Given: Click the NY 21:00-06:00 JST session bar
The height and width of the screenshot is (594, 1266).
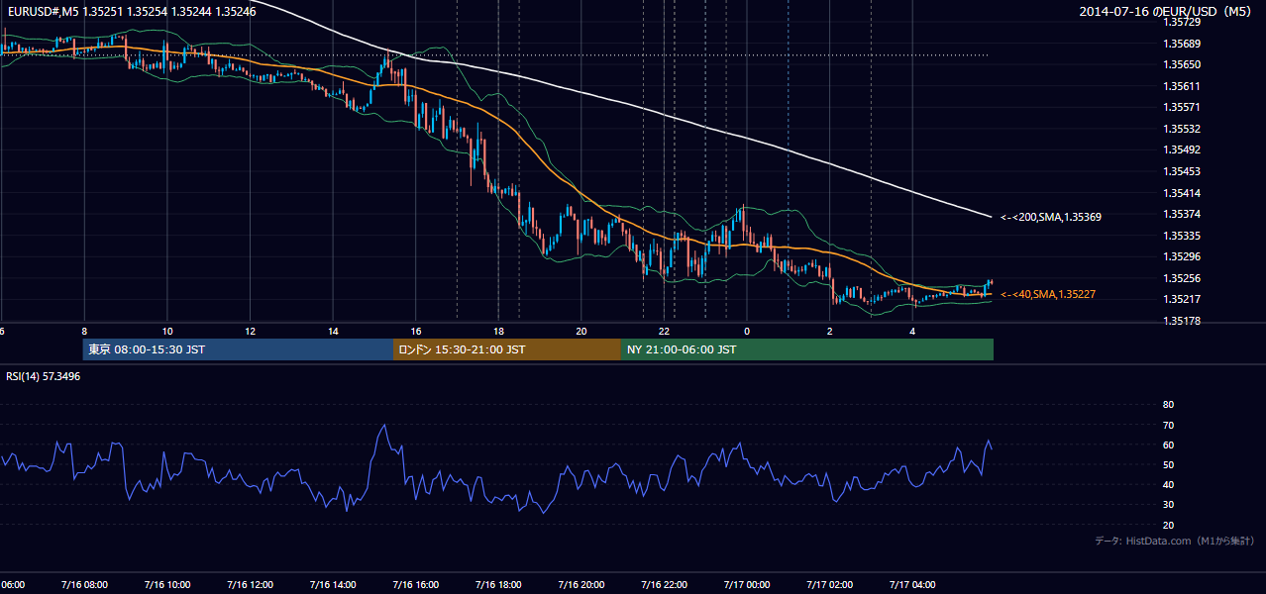Looking at the screenshot, I should click(x=807, y=349).
